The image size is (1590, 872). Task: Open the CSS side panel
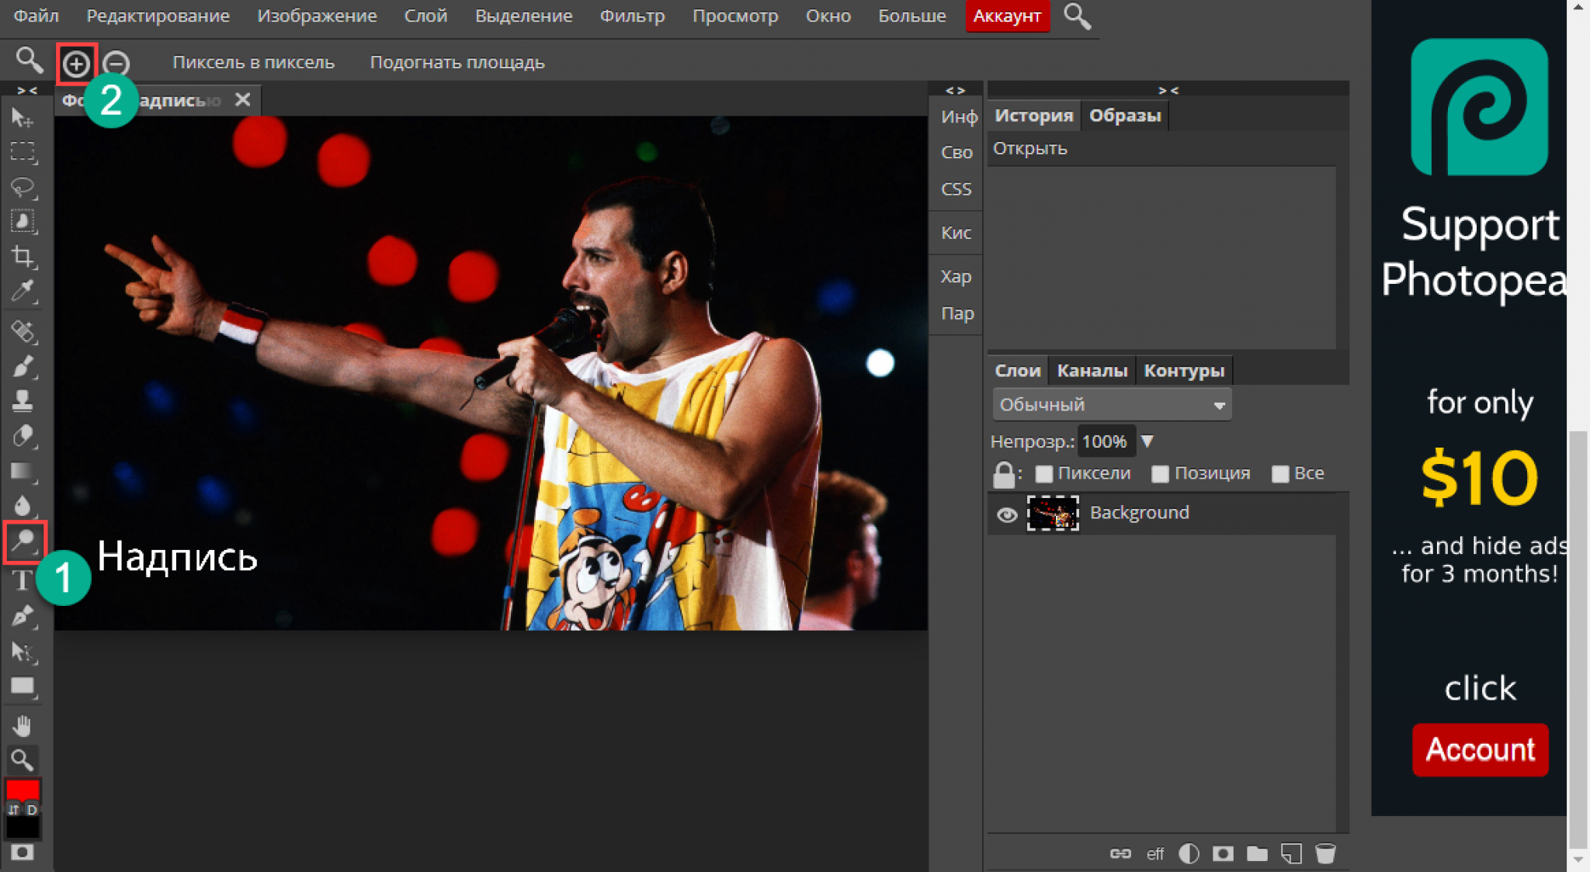[956, 189]
